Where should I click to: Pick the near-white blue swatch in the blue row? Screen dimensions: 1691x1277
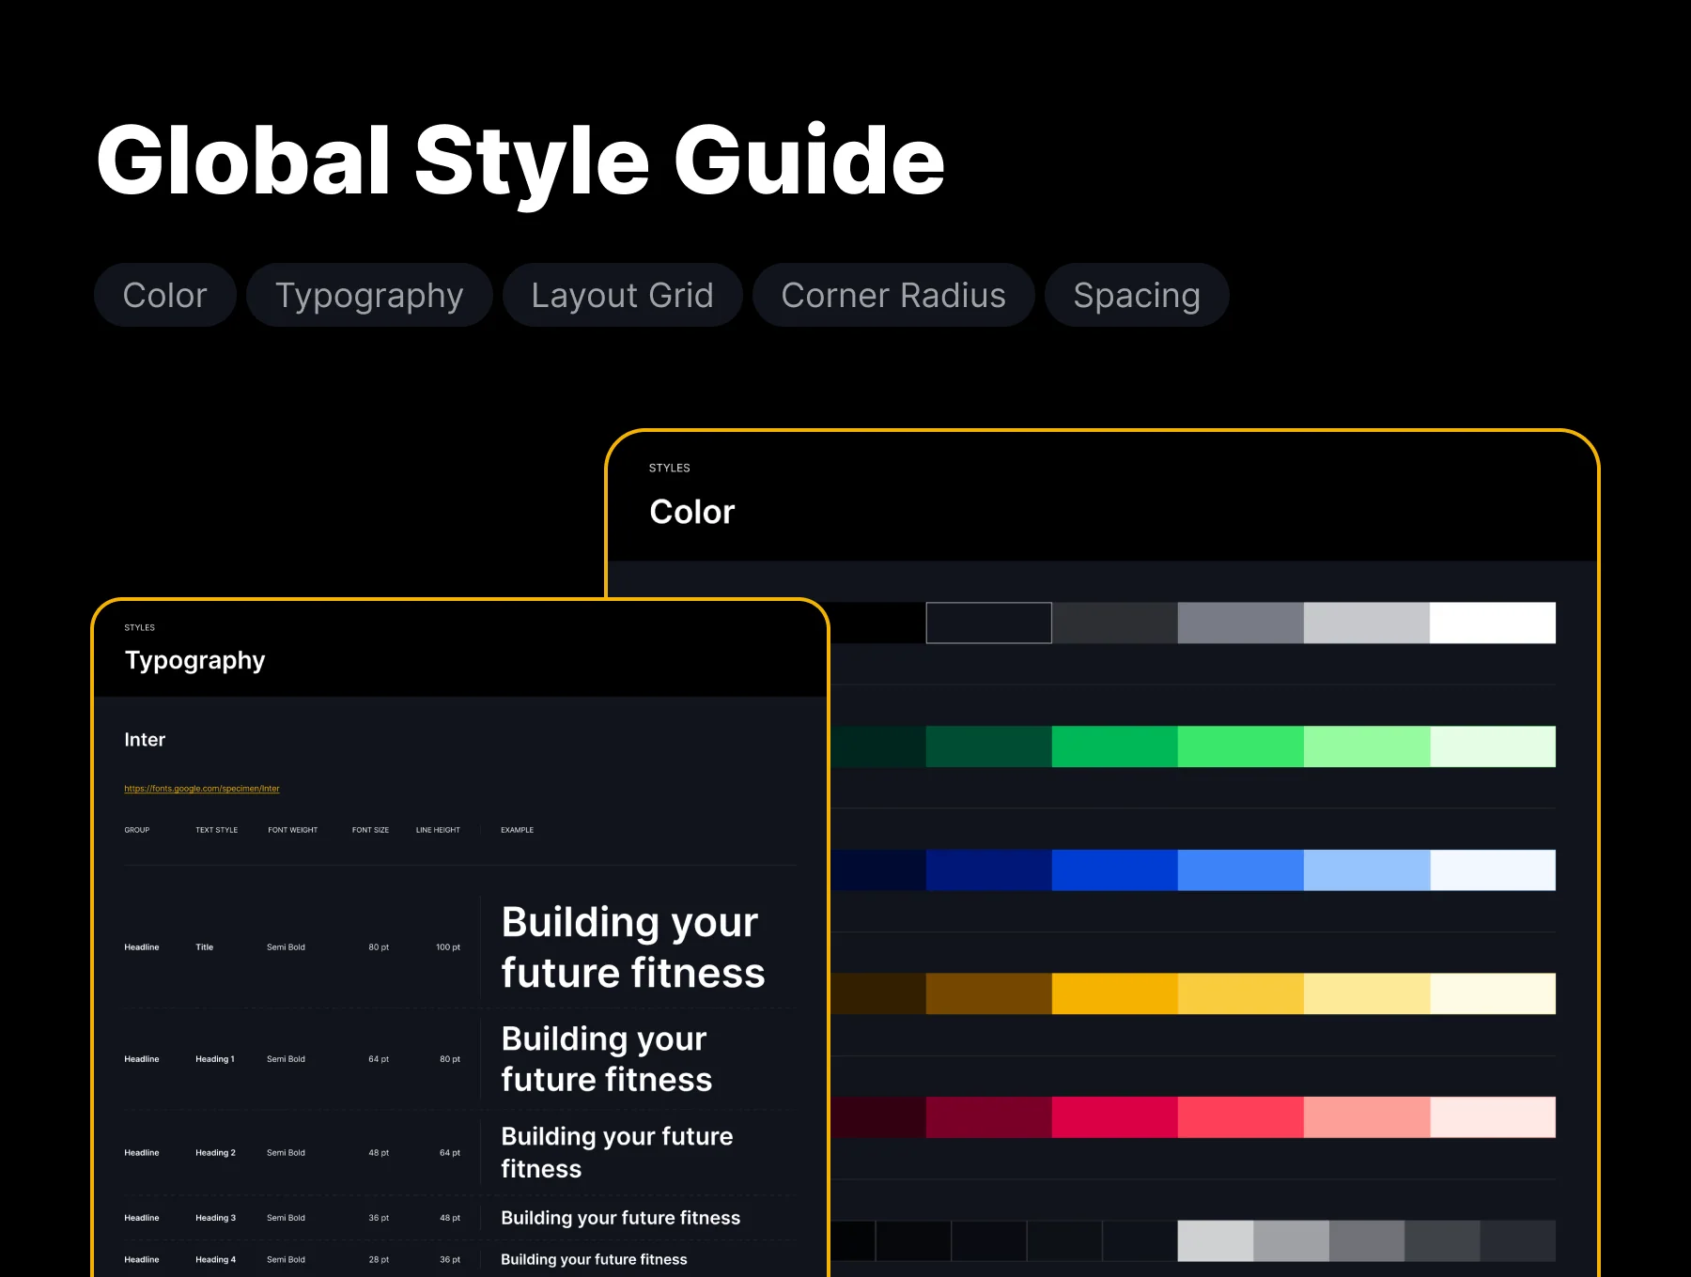click(1493, 870)
